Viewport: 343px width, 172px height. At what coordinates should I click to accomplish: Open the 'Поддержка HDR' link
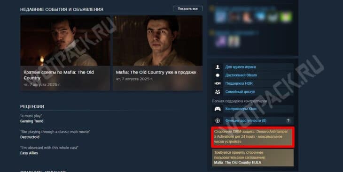239,83
